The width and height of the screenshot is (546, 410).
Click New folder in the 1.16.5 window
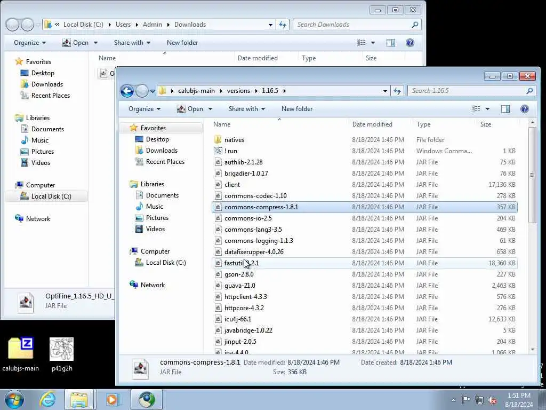pyautogui.click(x=297, y=109)
